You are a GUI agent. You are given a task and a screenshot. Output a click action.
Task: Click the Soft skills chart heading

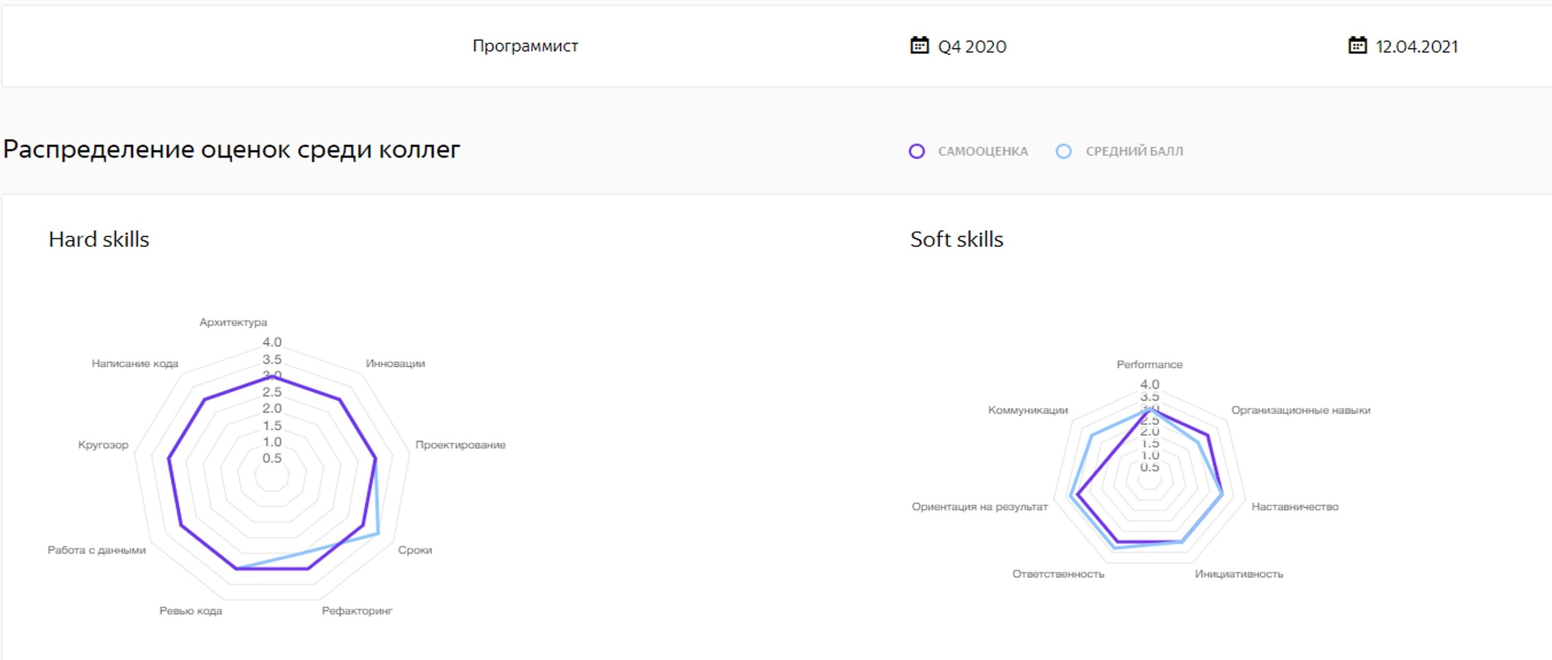pyautogui.click(x=957, y=239)
